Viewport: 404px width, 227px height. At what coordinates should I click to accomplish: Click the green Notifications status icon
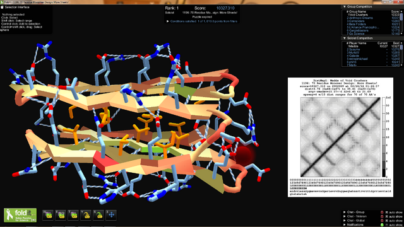[x=382, y=224]
